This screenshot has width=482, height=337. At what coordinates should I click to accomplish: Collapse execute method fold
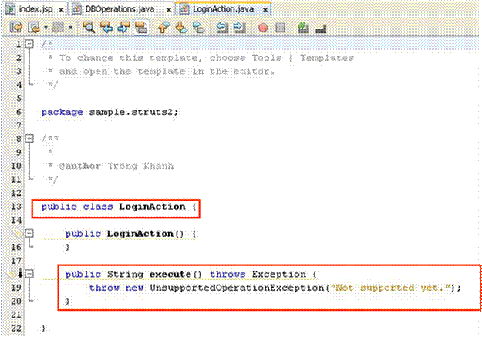(x=29, y=273)
